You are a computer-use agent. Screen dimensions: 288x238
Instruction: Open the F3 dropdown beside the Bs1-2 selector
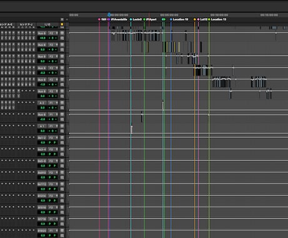pos(53,138)
